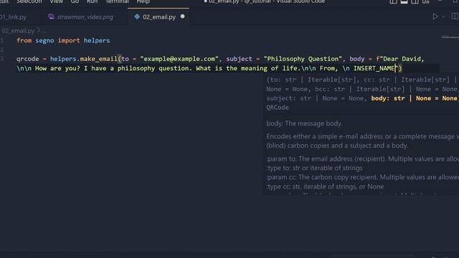
Task: Click ':type to: str or iterable of strings' line
Action: tap(314, 168)
